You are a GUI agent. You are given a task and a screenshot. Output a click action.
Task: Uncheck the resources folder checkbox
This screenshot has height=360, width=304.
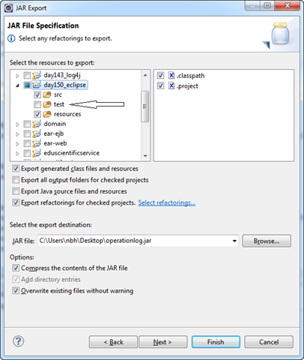pos(37,114)
